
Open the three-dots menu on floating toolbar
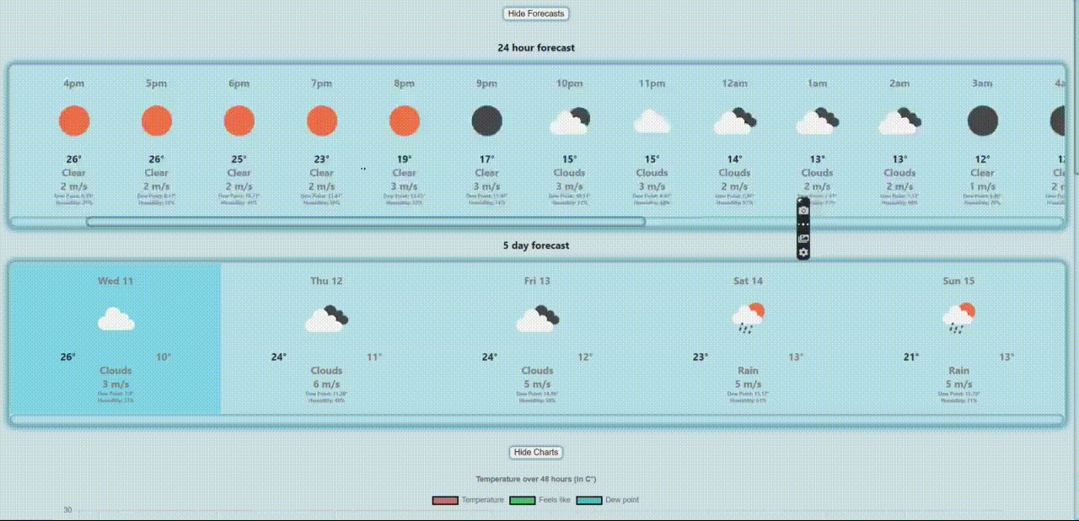pyautogui.click(x=803, y=224)
